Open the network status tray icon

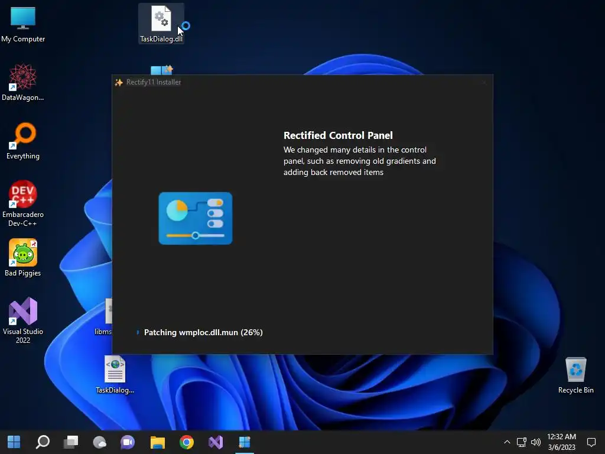pos(522,442)
